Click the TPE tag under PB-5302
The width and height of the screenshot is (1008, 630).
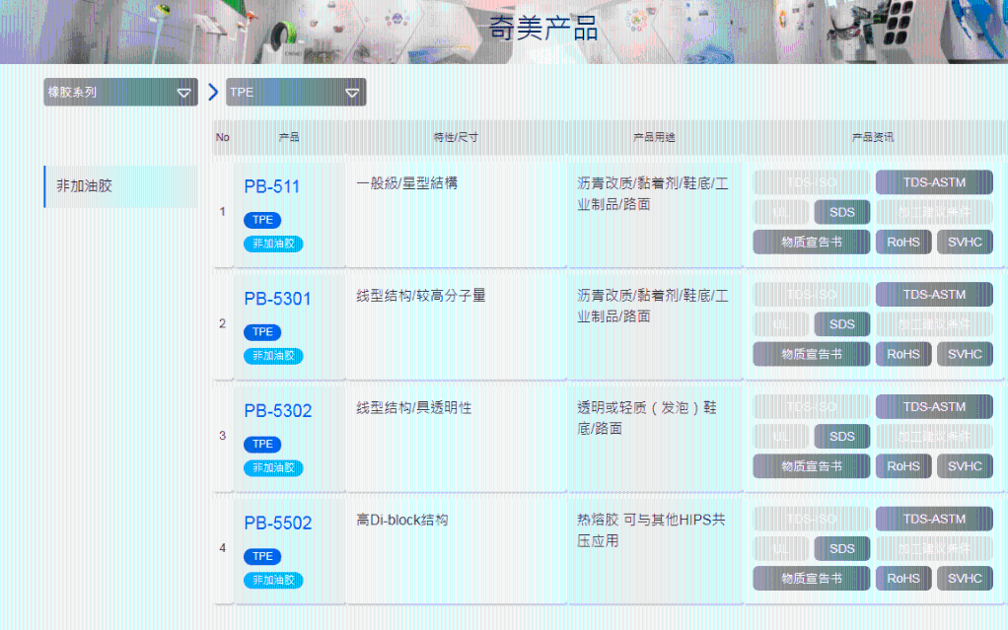(262, 445)
